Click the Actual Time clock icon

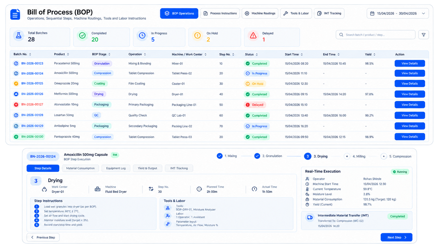coord(254,189)
